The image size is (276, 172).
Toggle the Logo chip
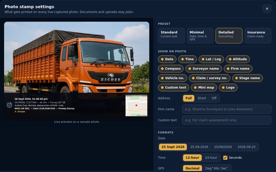(x=228, y=88)
